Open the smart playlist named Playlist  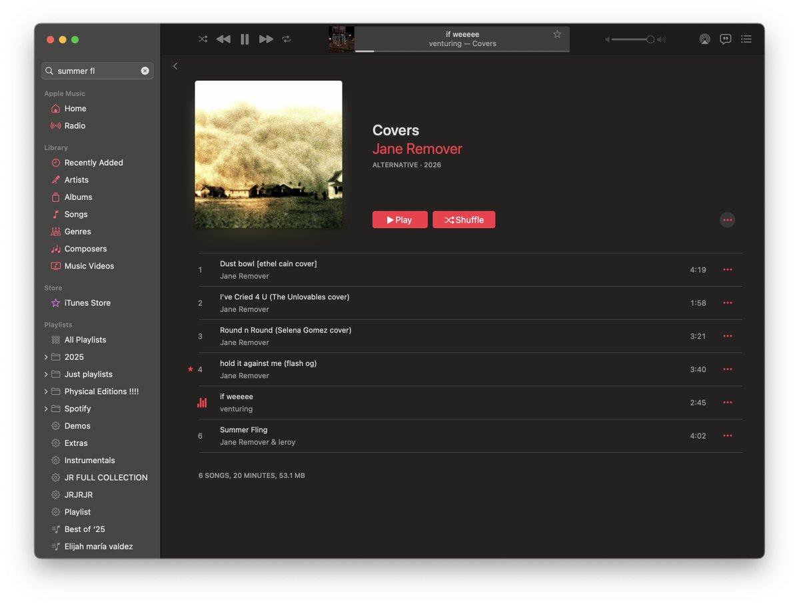click(x=77, y=512)
